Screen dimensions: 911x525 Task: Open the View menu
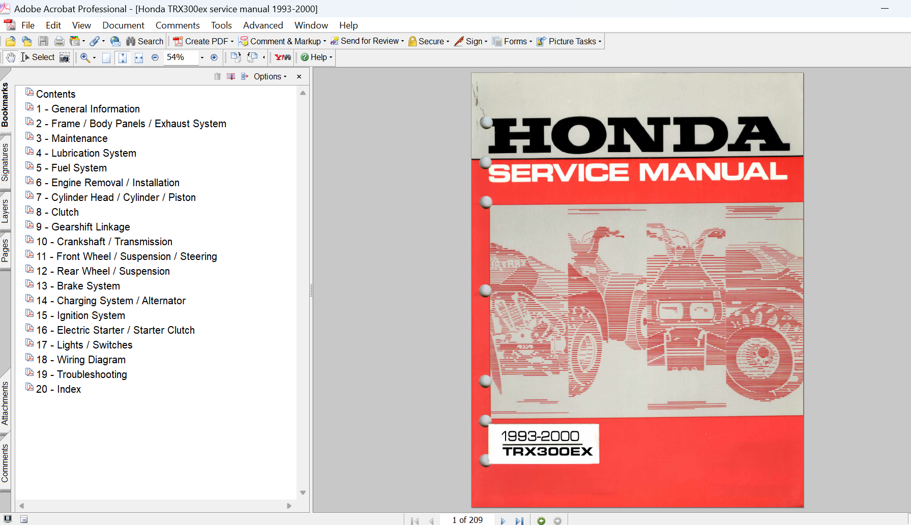(81, 25)
